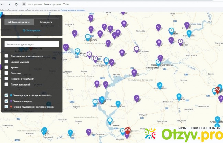Check the "Замена SIM-карт" filter
Viewport: 223px width, 143px height.
tap(7, 62)
